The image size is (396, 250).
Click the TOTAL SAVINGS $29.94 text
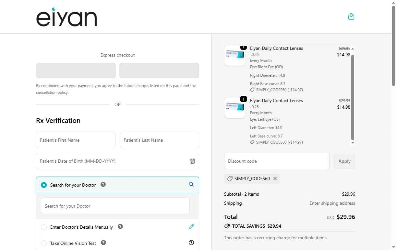257,226
